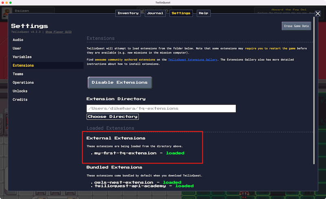The height and width of the screenshot is (199, 326).
Task: Switch to the Journal tab
Action: pyautogui.click(x=155, y=13)
